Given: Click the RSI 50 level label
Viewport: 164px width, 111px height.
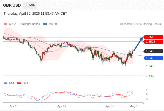Looking at the screenshot, I should tap(148, 94).
